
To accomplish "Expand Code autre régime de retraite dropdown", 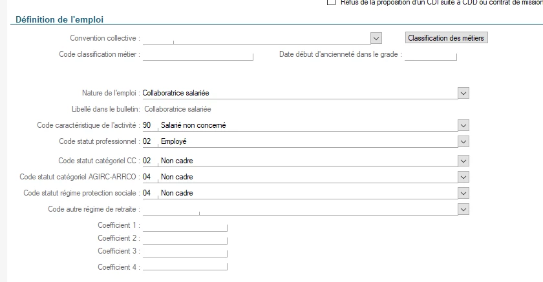I will click(x=462, y=209).
